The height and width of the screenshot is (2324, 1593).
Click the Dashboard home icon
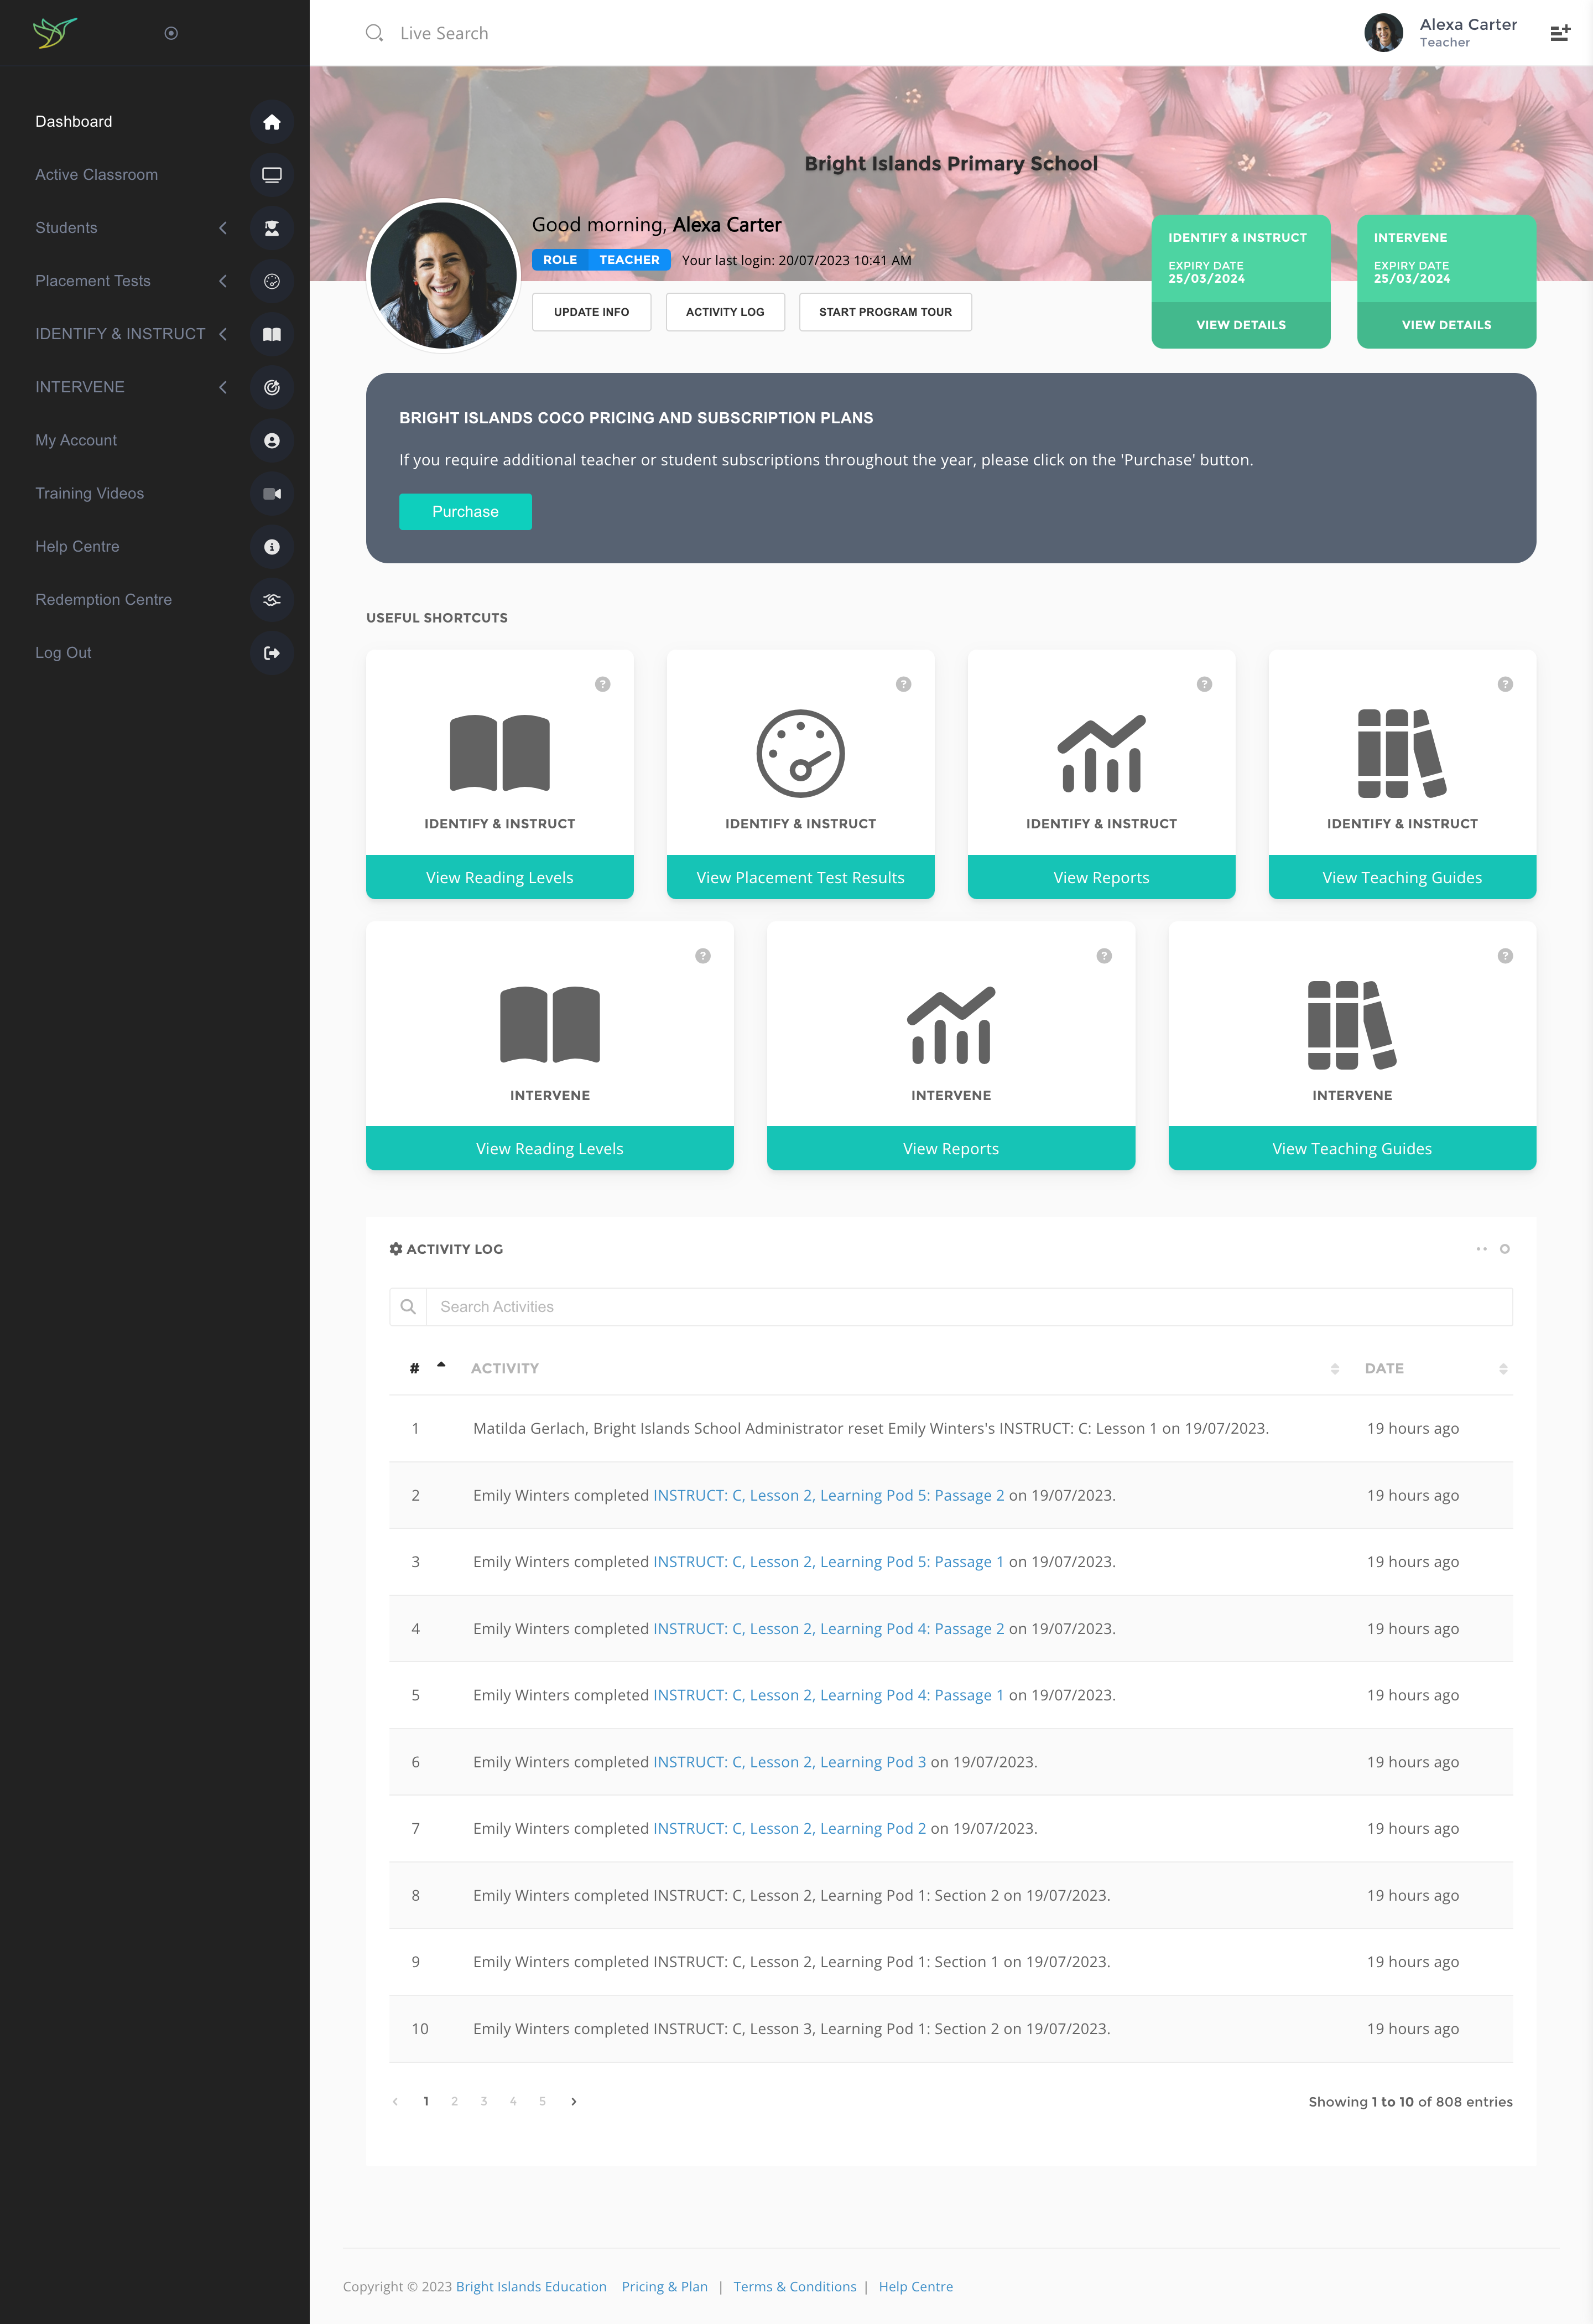[x=271, y=122]
